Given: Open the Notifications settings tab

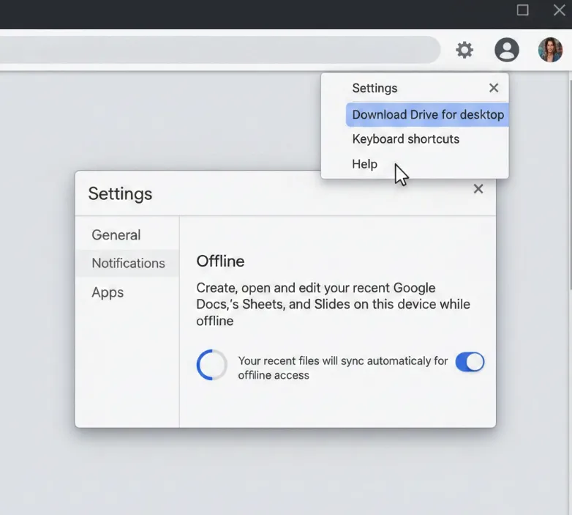Looking at the screenshot, I should 128,263.
